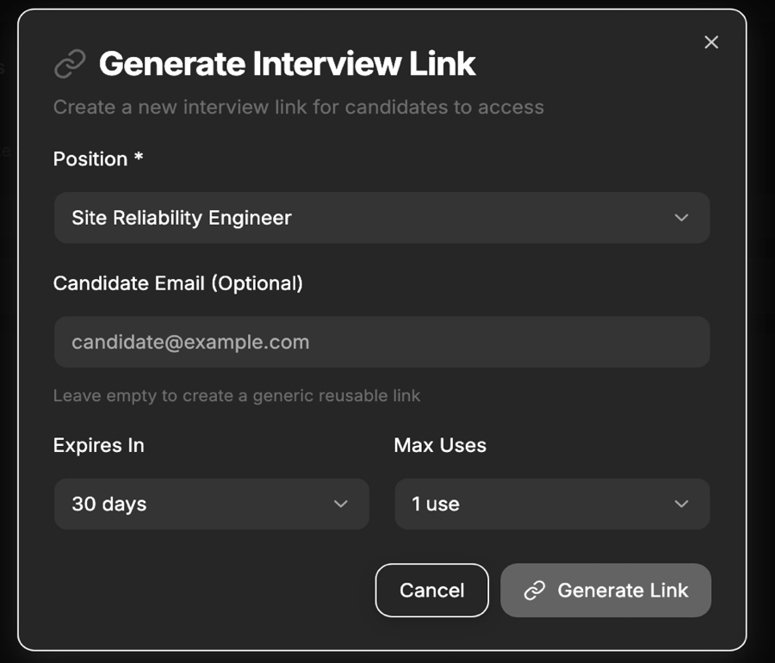The image size is (775, 663).
Task: Click the dialog subtitle about candidate access
Action: (x=299, y=107)
